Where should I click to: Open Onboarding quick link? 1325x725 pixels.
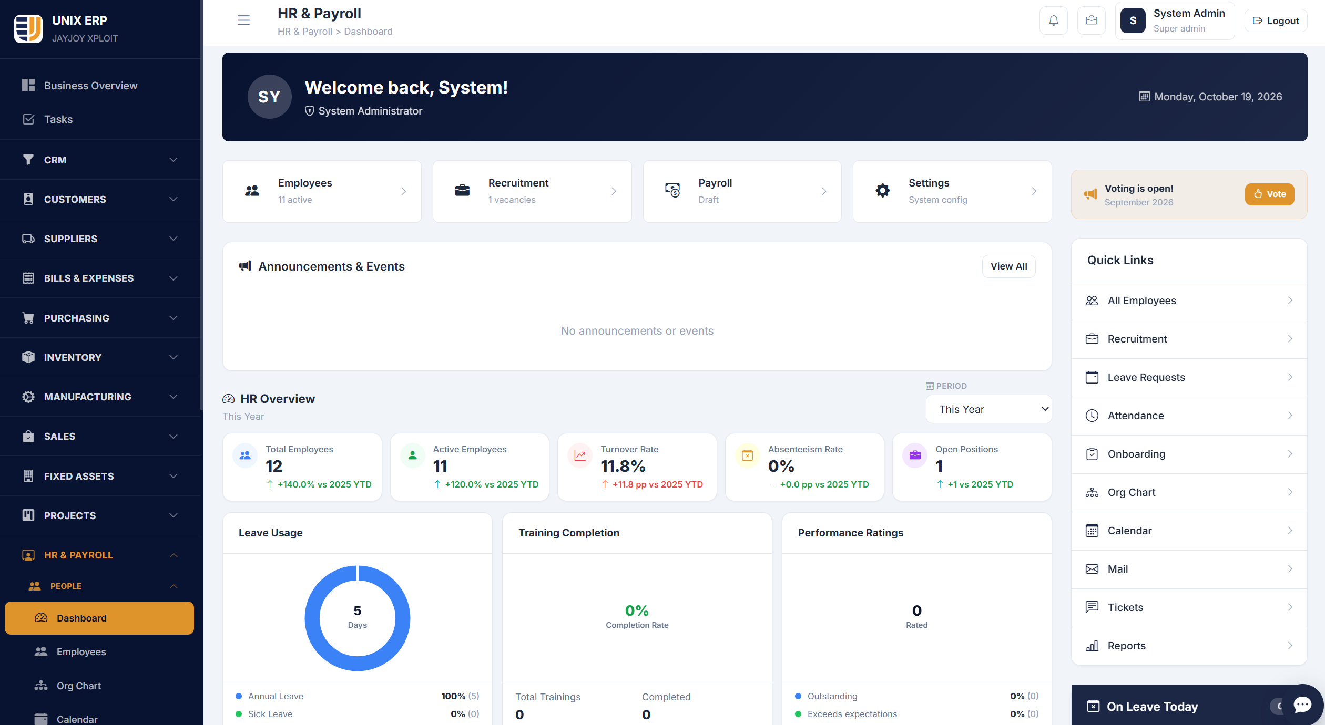1189,454
